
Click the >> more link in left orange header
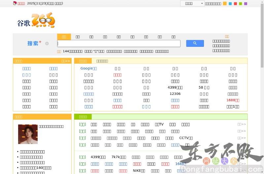coord(65,61)
